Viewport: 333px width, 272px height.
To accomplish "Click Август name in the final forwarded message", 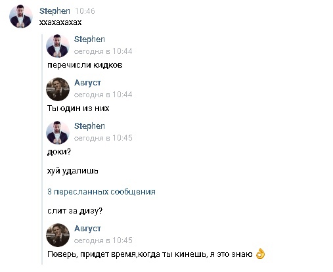I will tap(87, 229).
